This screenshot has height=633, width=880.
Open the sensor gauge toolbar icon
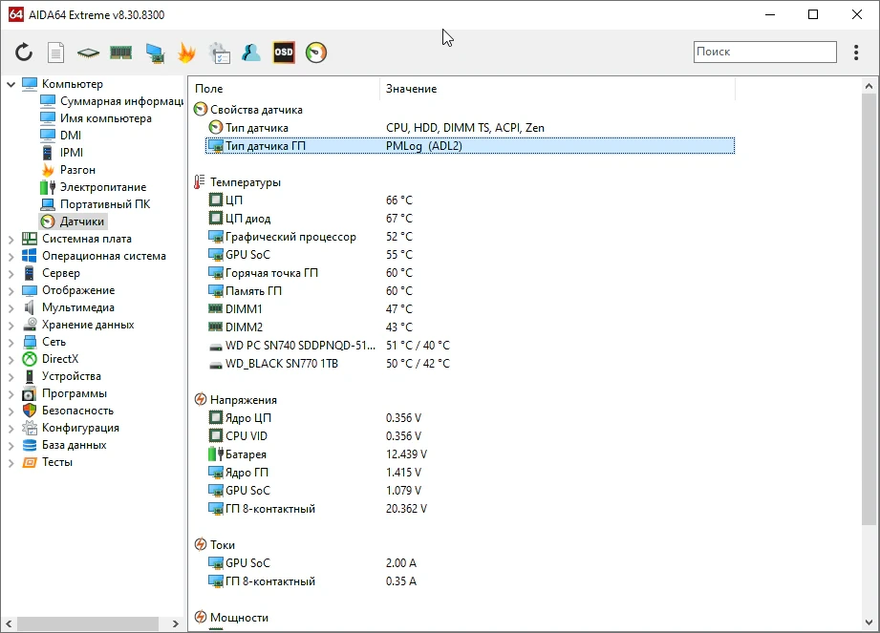click(x=316, y=53)
